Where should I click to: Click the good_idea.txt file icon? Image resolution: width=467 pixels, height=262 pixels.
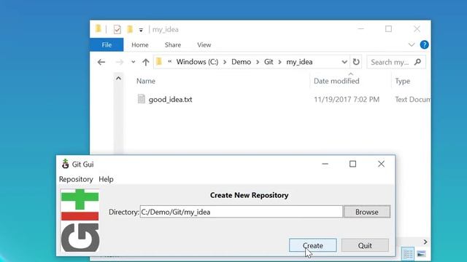(x=141, y=99)
